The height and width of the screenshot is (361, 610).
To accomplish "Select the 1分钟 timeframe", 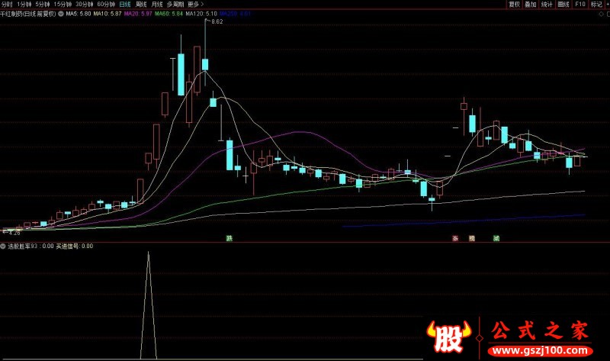I will point(24,5).
